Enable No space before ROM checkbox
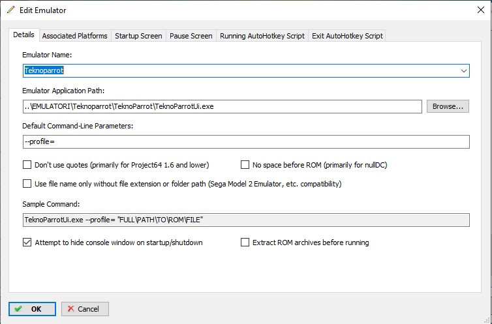The image size is (492, 324). (245, 165)
